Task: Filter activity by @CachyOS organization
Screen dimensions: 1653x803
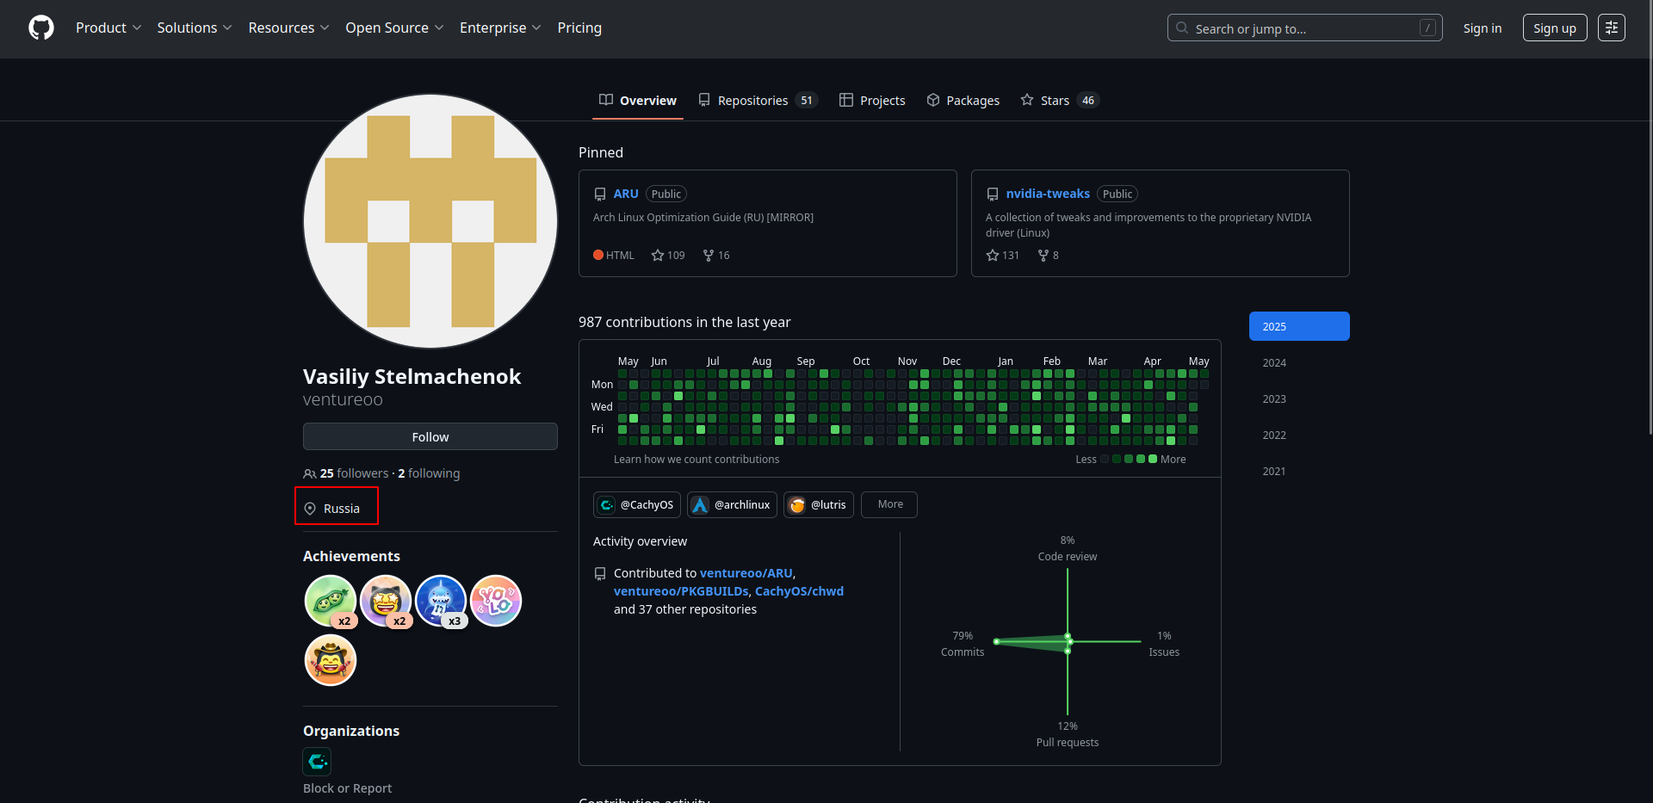Action: [x=637, y=505]
